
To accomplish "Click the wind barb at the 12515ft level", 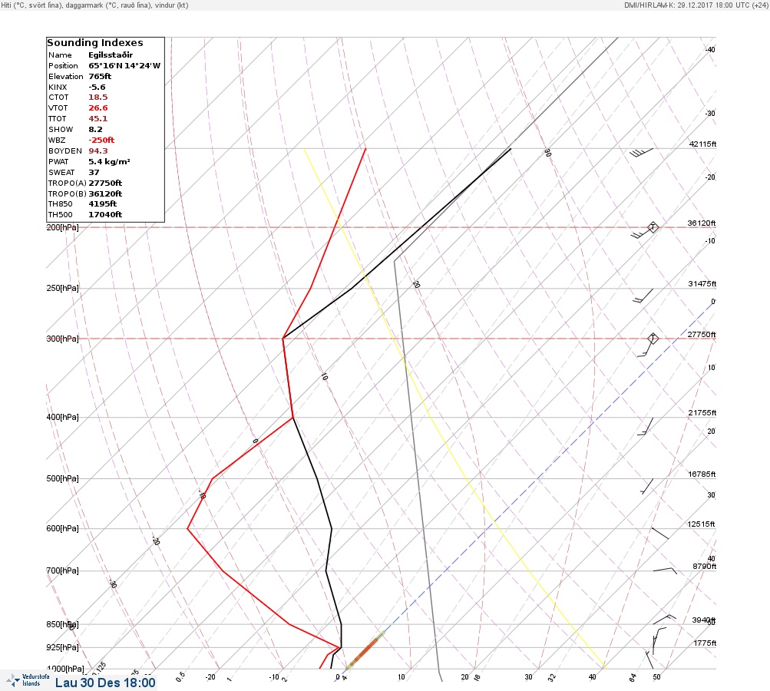I will [x=660, y=534].
